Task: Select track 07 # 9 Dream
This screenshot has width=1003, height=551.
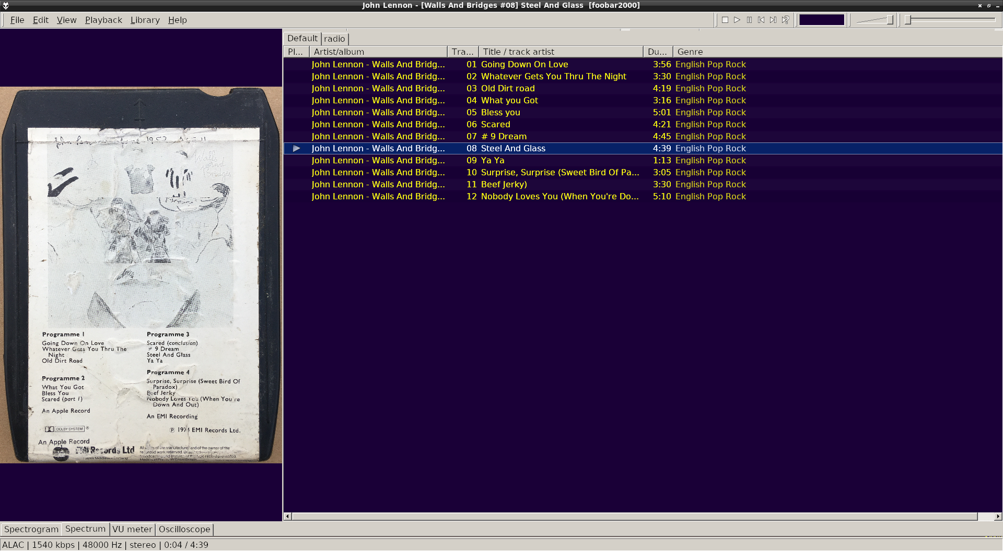Action: [643, 136]
